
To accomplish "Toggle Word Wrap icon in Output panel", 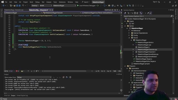I will [x=67, y=77].
